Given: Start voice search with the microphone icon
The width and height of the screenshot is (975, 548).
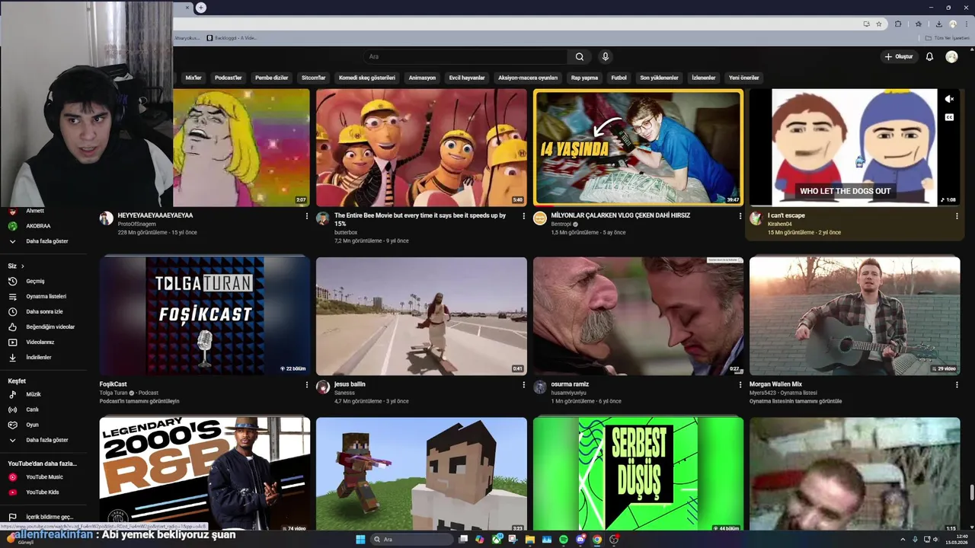Looking at the screenshot, I should 606,56.
